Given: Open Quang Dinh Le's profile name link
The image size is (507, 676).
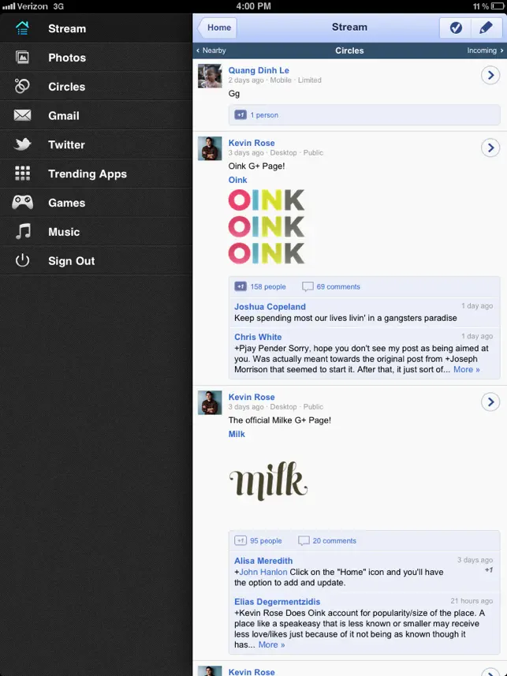Looking at the screenshot, I should [x=259, y=70].
